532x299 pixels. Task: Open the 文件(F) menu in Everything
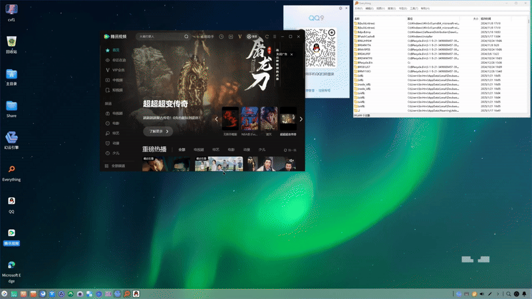358,9
